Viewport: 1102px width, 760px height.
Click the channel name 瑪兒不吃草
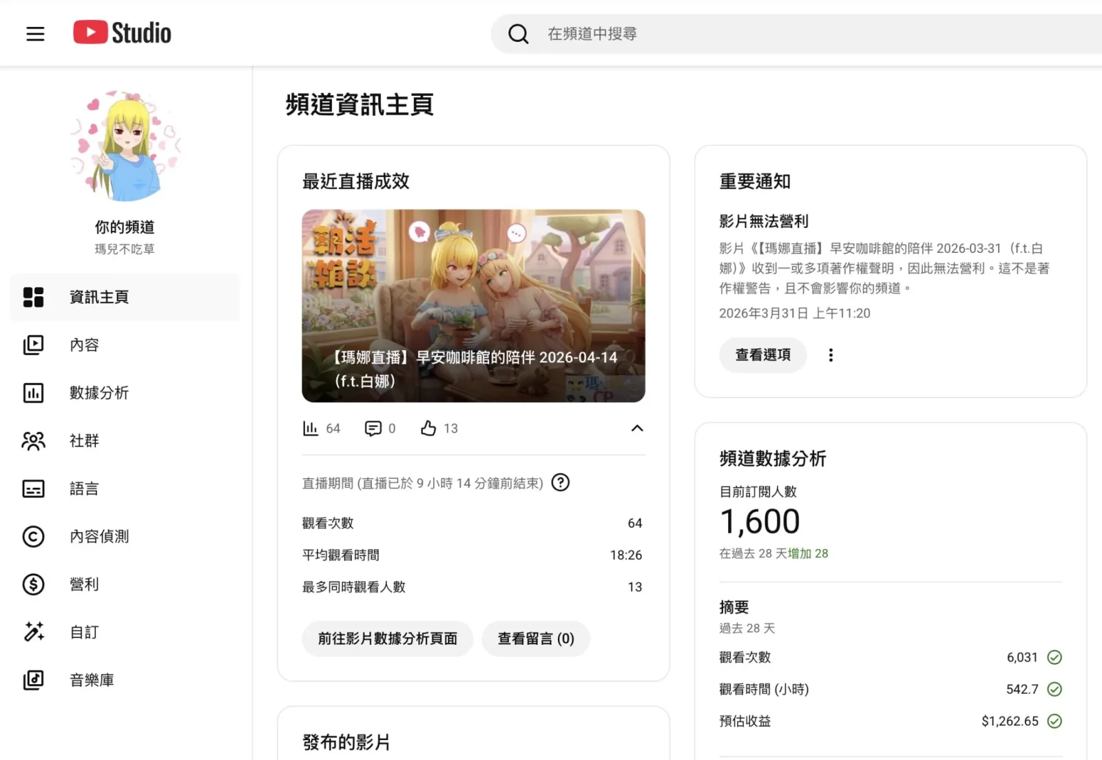click(125, 249)
